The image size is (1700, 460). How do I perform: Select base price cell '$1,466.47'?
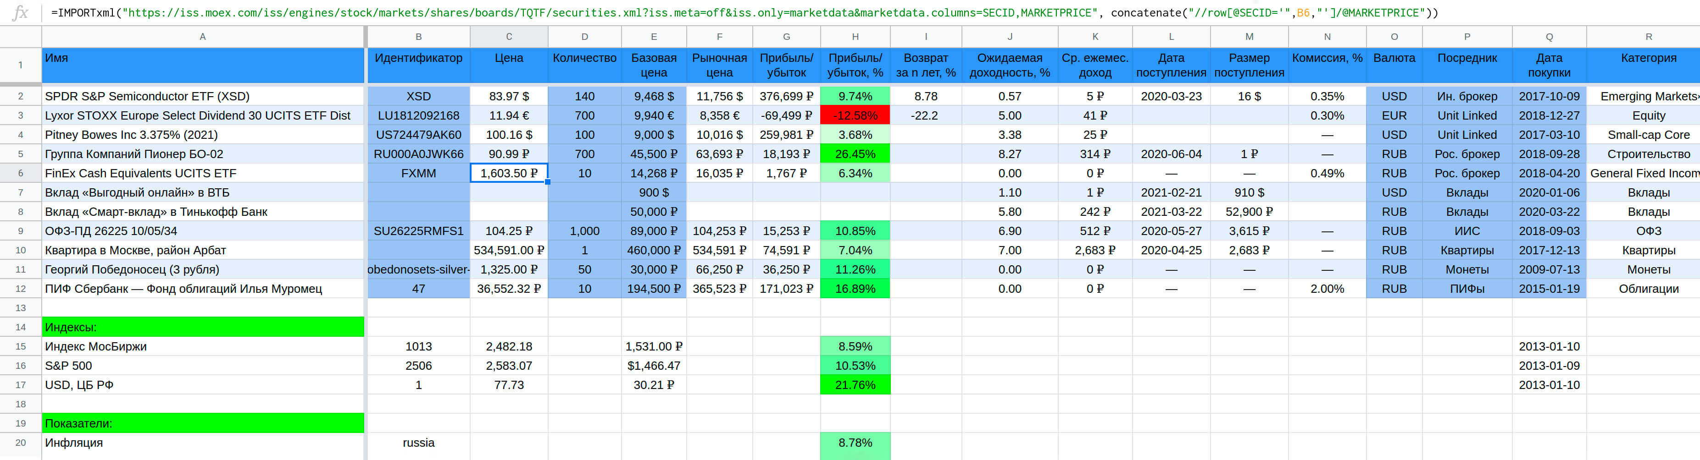(x=654, y=366)
